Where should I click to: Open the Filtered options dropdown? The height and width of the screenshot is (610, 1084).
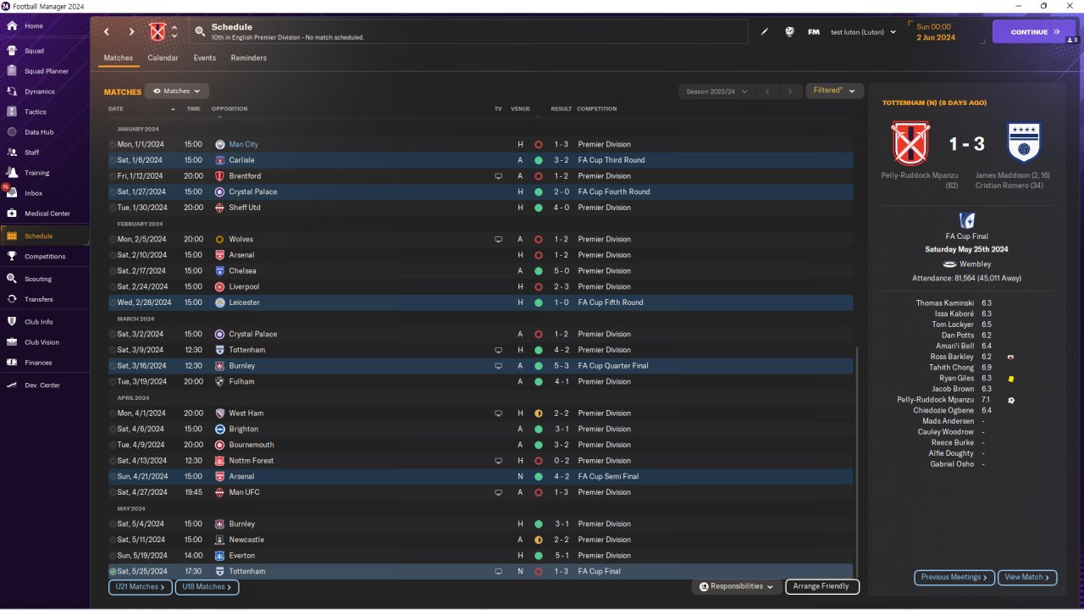834,91
